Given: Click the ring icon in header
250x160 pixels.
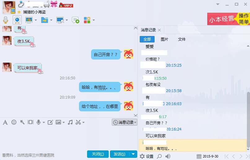Looking at the screenshot, I should coord(21,4).
